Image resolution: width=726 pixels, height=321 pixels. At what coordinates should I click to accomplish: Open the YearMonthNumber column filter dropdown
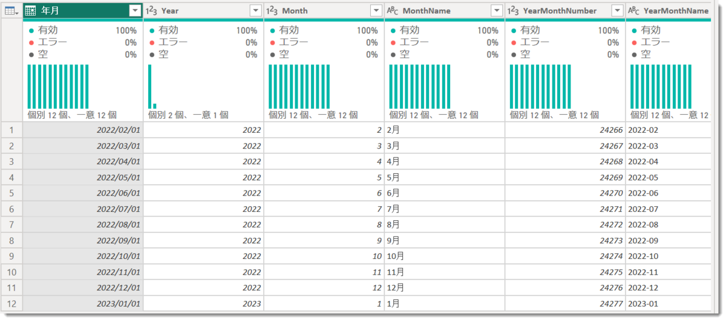click(618, 11)
